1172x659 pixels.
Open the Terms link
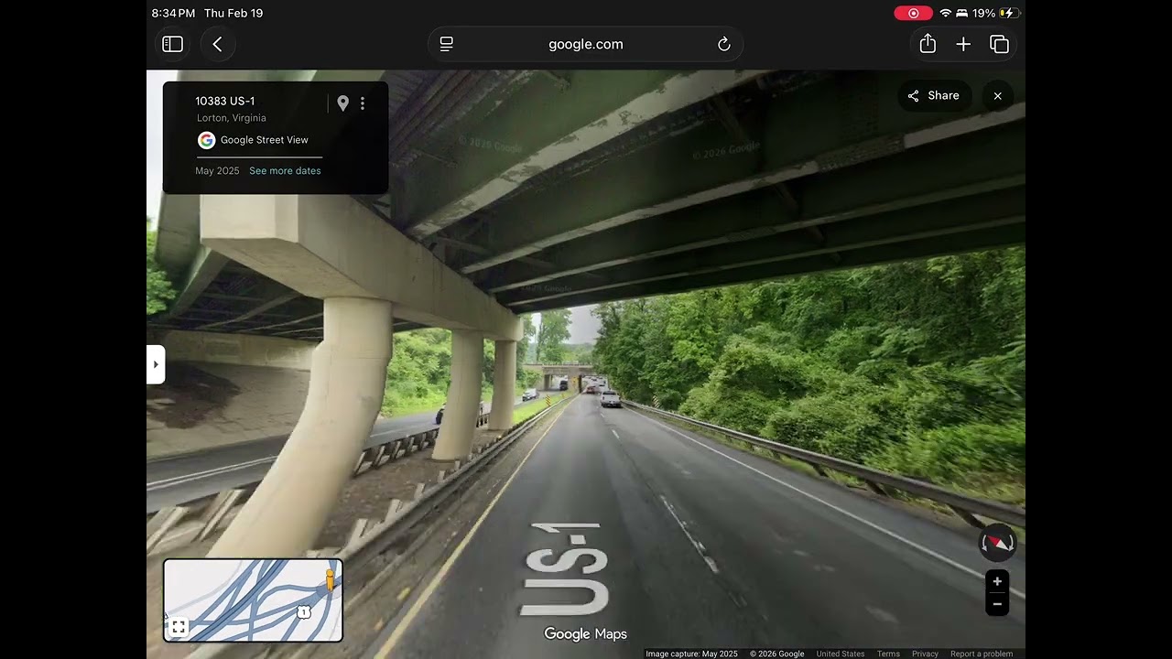click(x=888, y=654)
